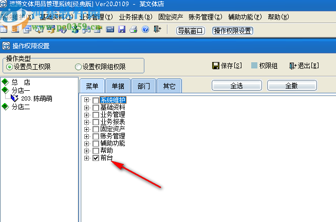Check the 业务管理 permission checkbox
The image size is (336, 222).
tap(96, 115)
